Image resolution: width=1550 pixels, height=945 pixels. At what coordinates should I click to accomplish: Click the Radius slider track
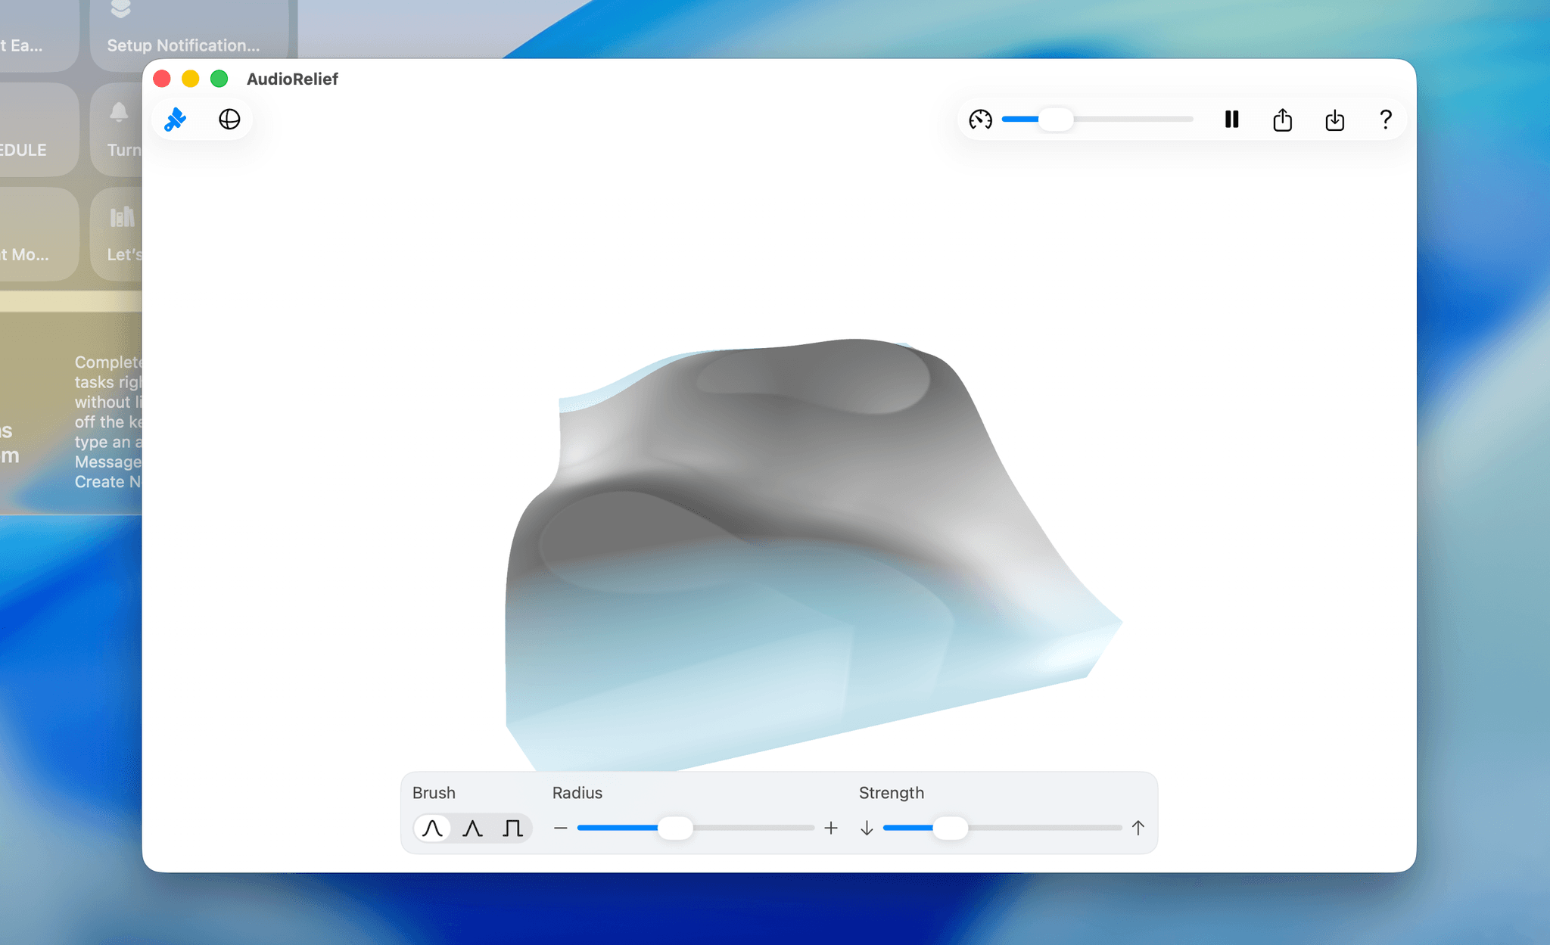click(x=757, y=828)
